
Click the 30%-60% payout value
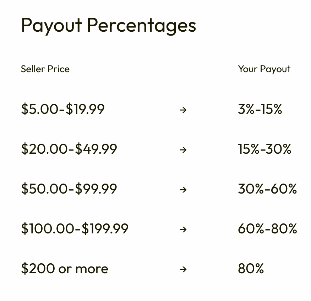267,189
